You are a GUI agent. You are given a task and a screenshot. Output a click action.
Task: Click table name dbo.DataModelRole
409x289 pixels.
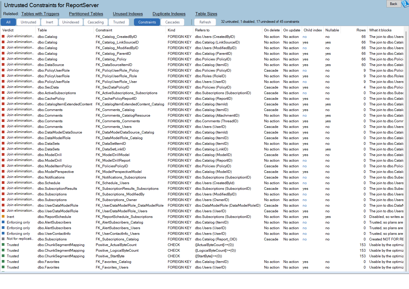[54, 138]
